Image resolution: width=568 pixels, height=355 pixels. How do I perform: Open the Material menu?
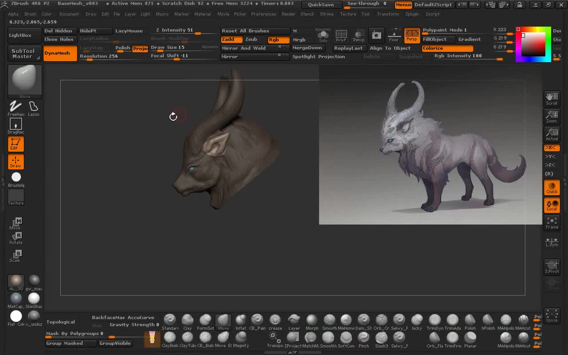coord(202,14)
